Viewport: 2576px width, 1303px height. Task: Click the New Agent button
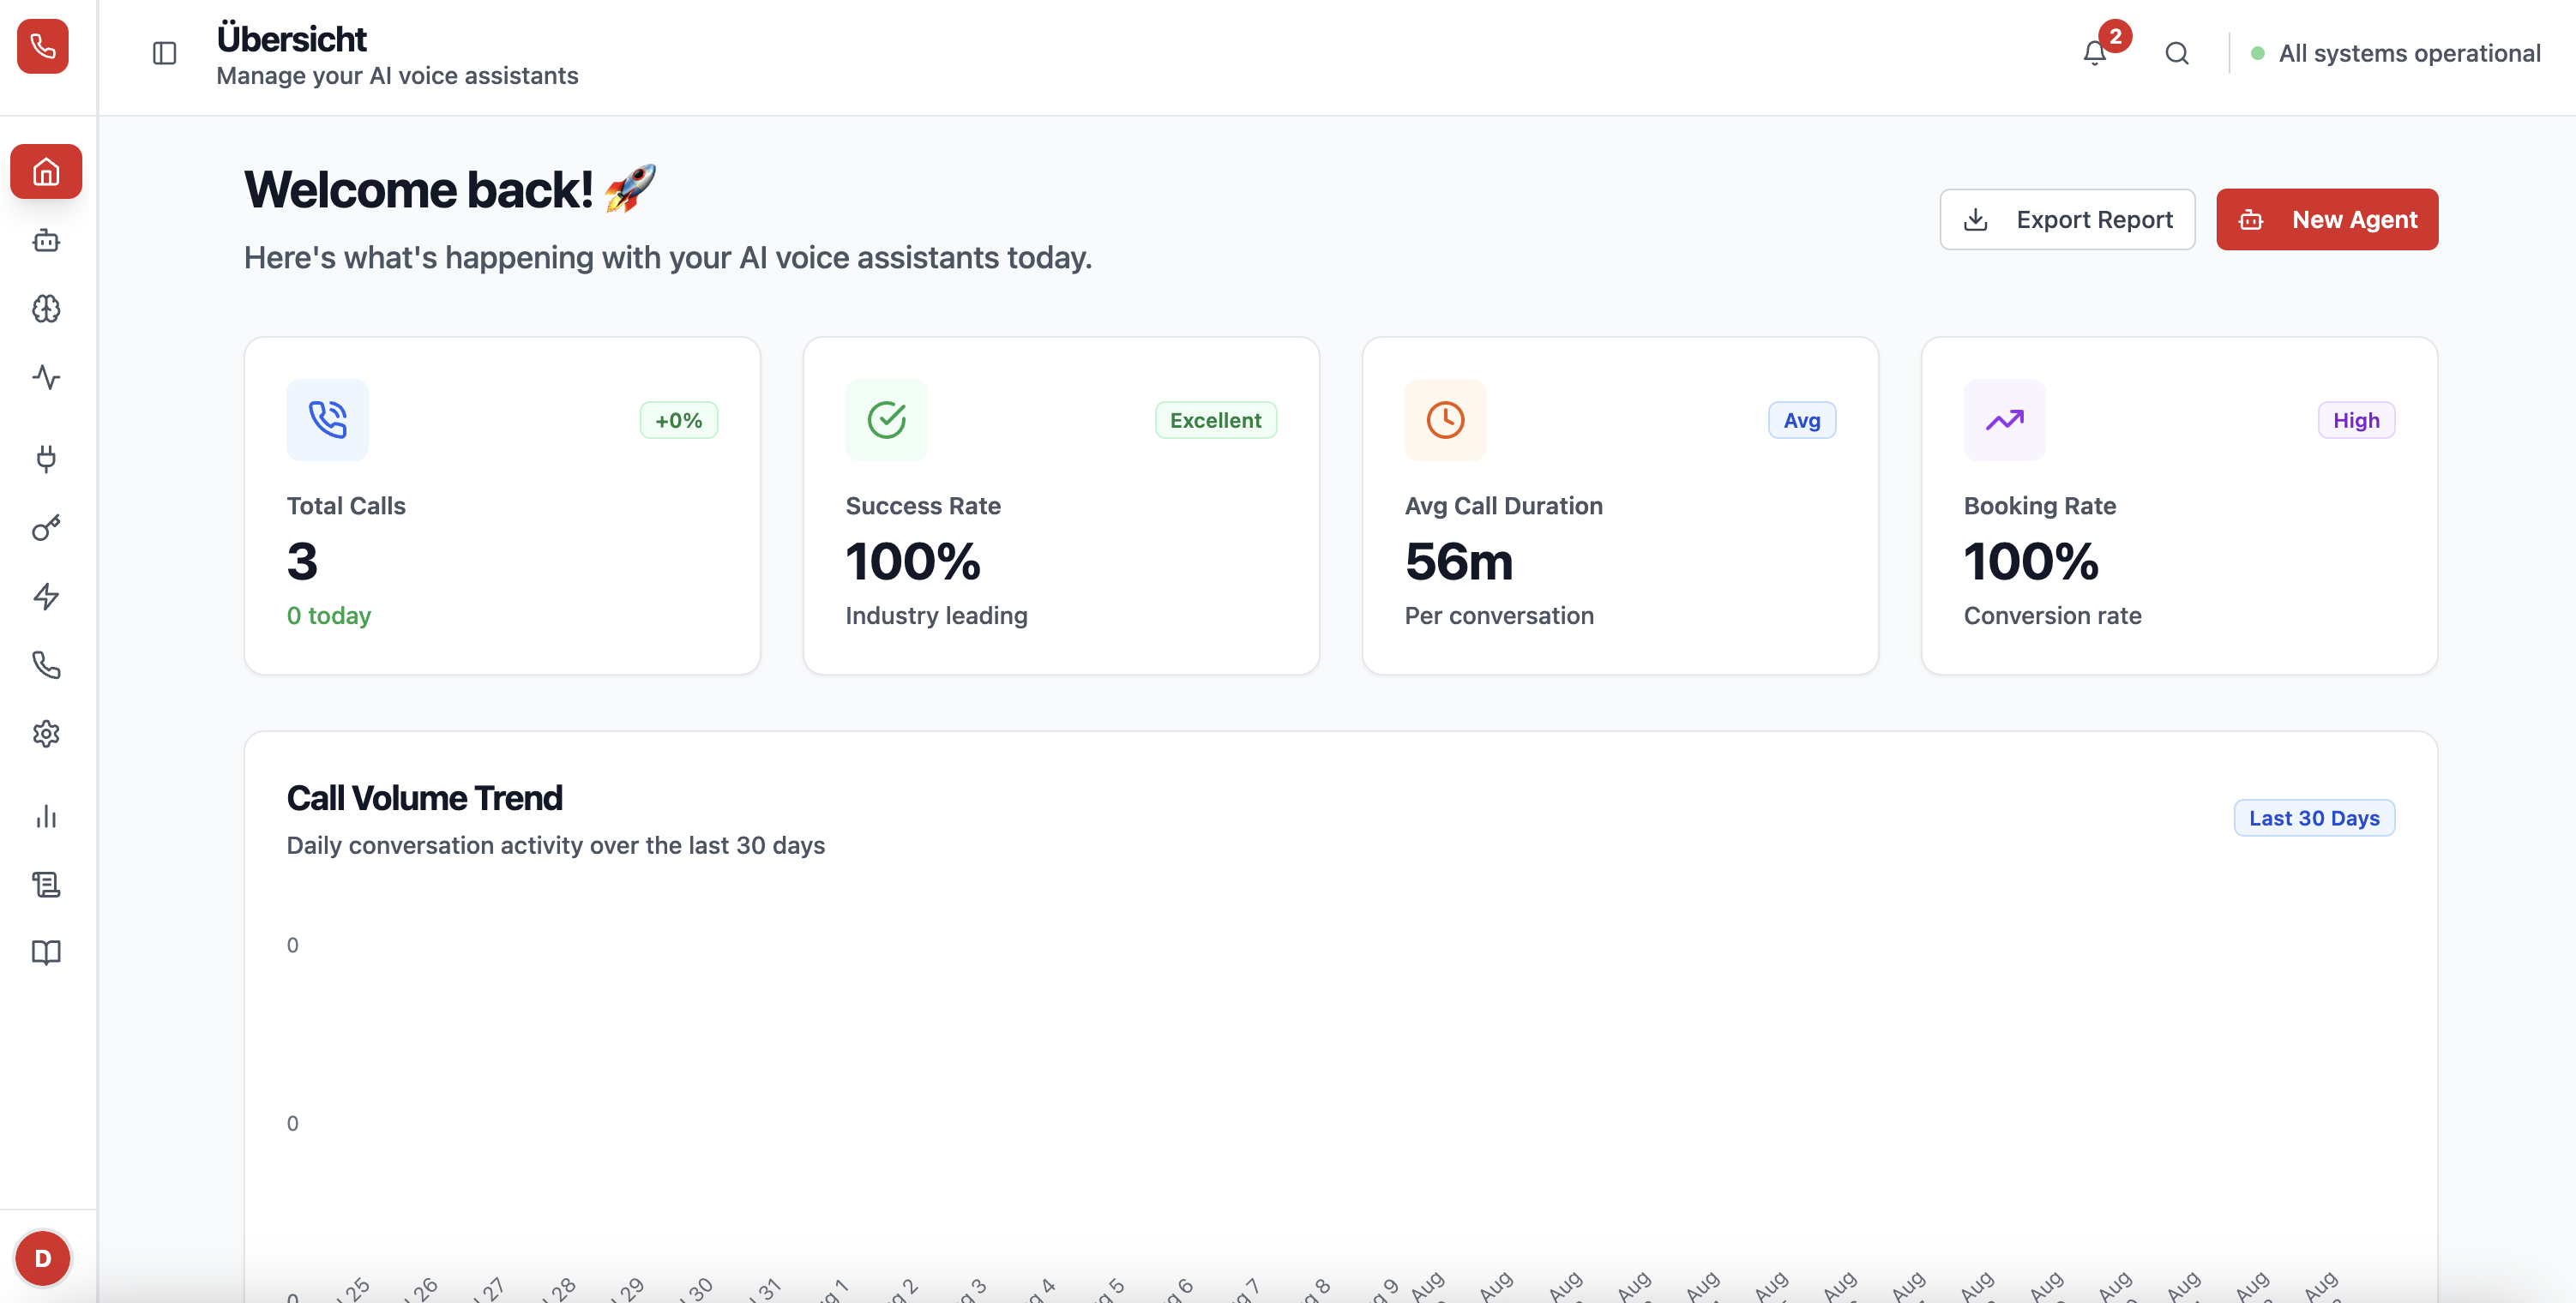coord(2327,219)
